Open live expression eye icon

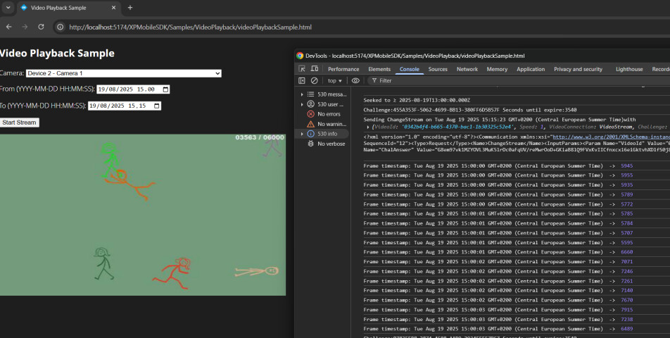point(355,80)
